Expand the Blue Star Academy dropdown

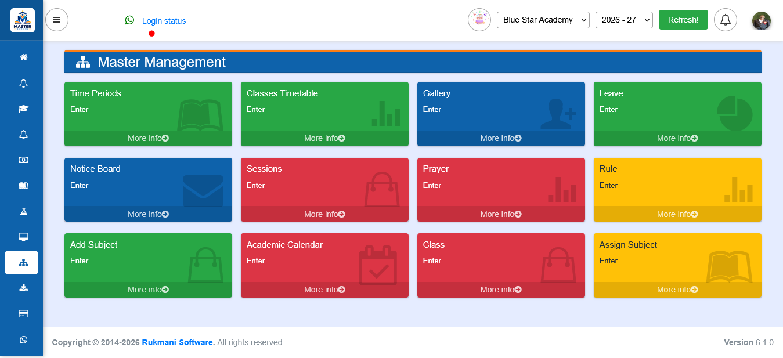point(543,20)
